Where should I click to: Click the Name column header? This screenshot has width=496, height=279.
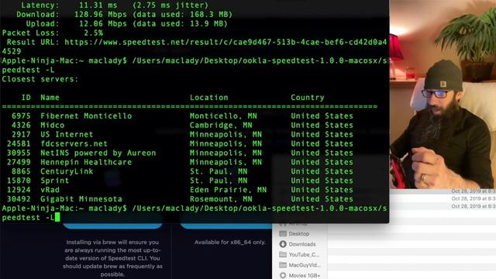(50, 98)
